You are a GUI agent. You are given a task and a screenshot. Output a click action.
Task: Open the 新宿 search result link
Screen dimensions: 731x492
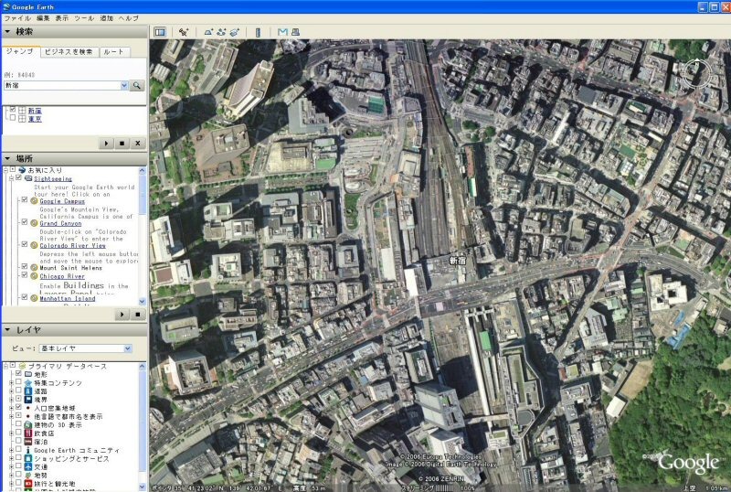(35, 111)
